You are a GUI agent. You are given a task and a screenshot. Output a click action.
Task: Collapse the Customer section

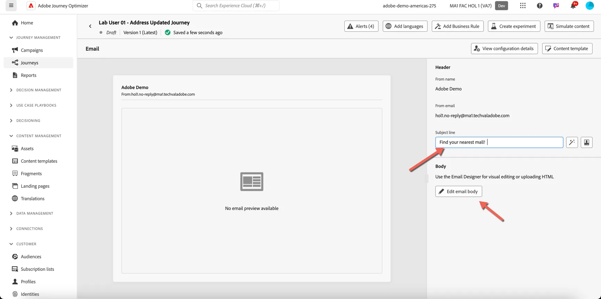[23, 244]
